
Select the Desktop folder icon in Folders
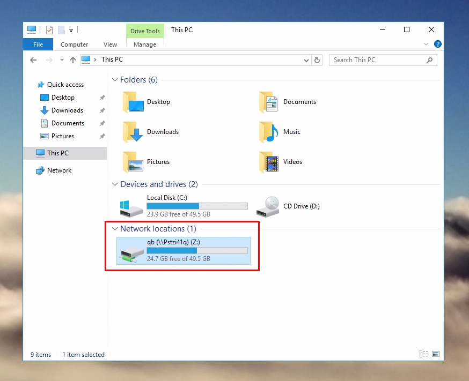point(133,102)
